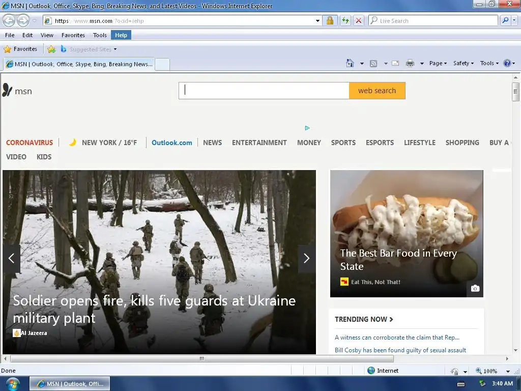Screen dimensions: 521x391
Task: Click the horizontal scrollbar thumb
Action: click(x=201, y=358)
